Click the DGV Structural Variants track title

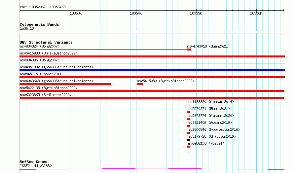point(46,42)
